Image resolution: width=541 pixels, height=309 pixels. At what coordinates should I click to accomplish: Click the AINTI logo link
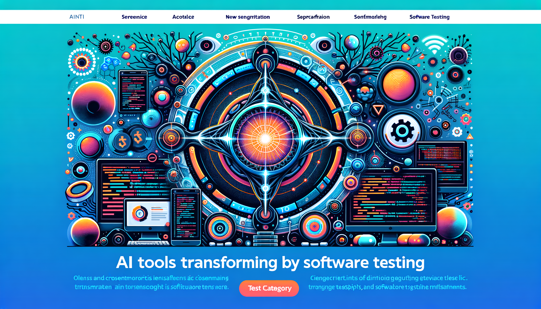click(x=76, y=17)
